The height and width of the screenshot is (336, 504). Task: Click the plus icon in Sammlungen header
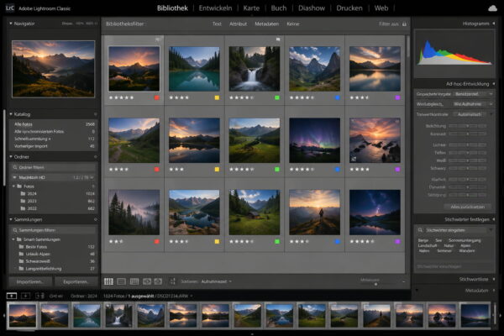click(x=95, y=219)
